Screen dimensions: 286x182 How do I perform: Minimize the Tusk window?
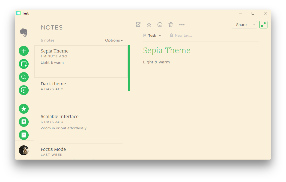tap(241, 13)
